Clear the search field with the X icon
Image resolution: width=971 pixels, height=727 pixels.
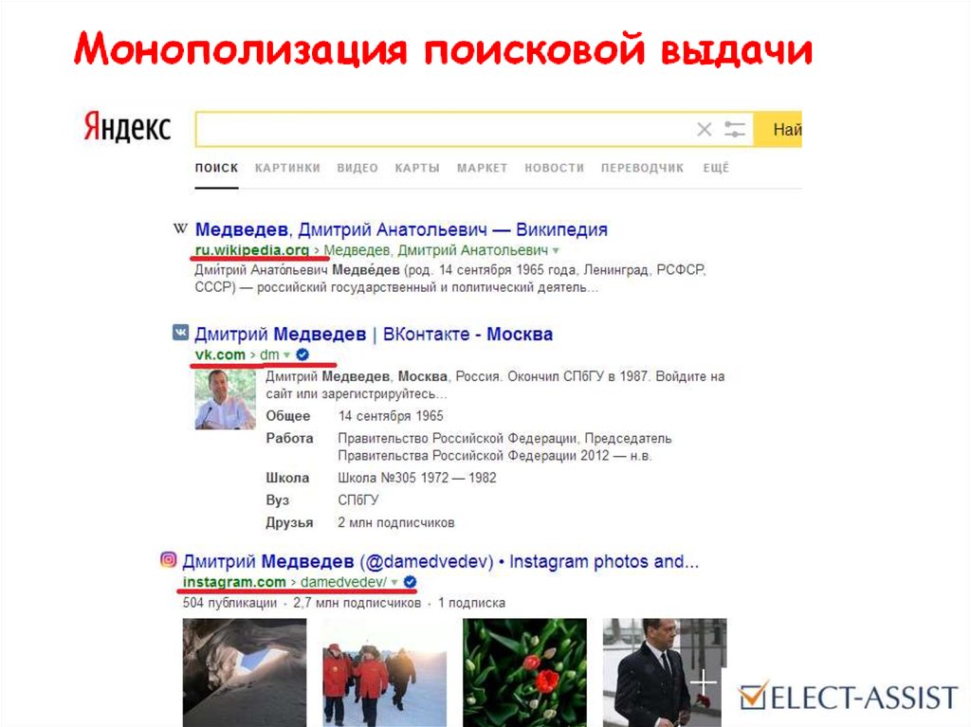click(705, 130)
